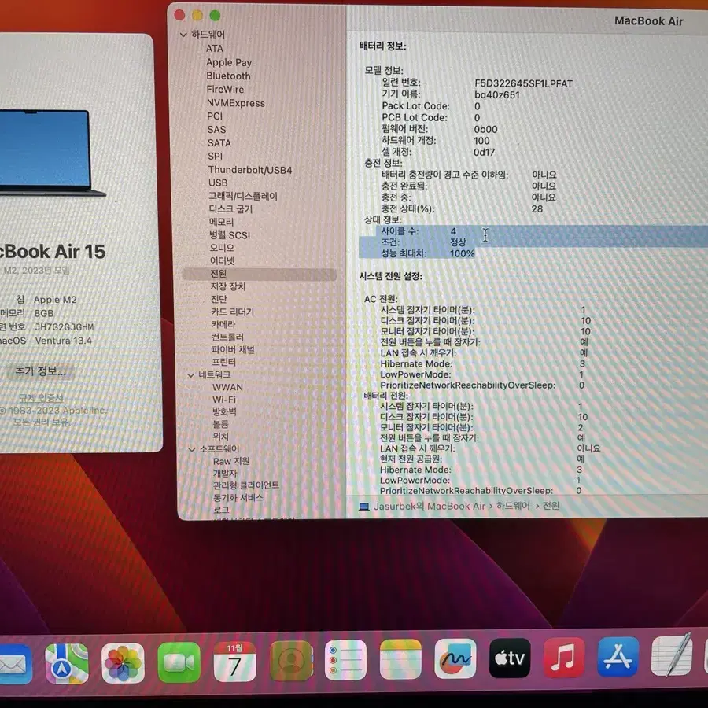Select 카드 리더기 in the sidebar

(233, 312)
